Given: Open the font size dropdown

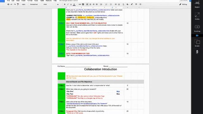Looking at the screenshot, I should [x=59, y=4].
